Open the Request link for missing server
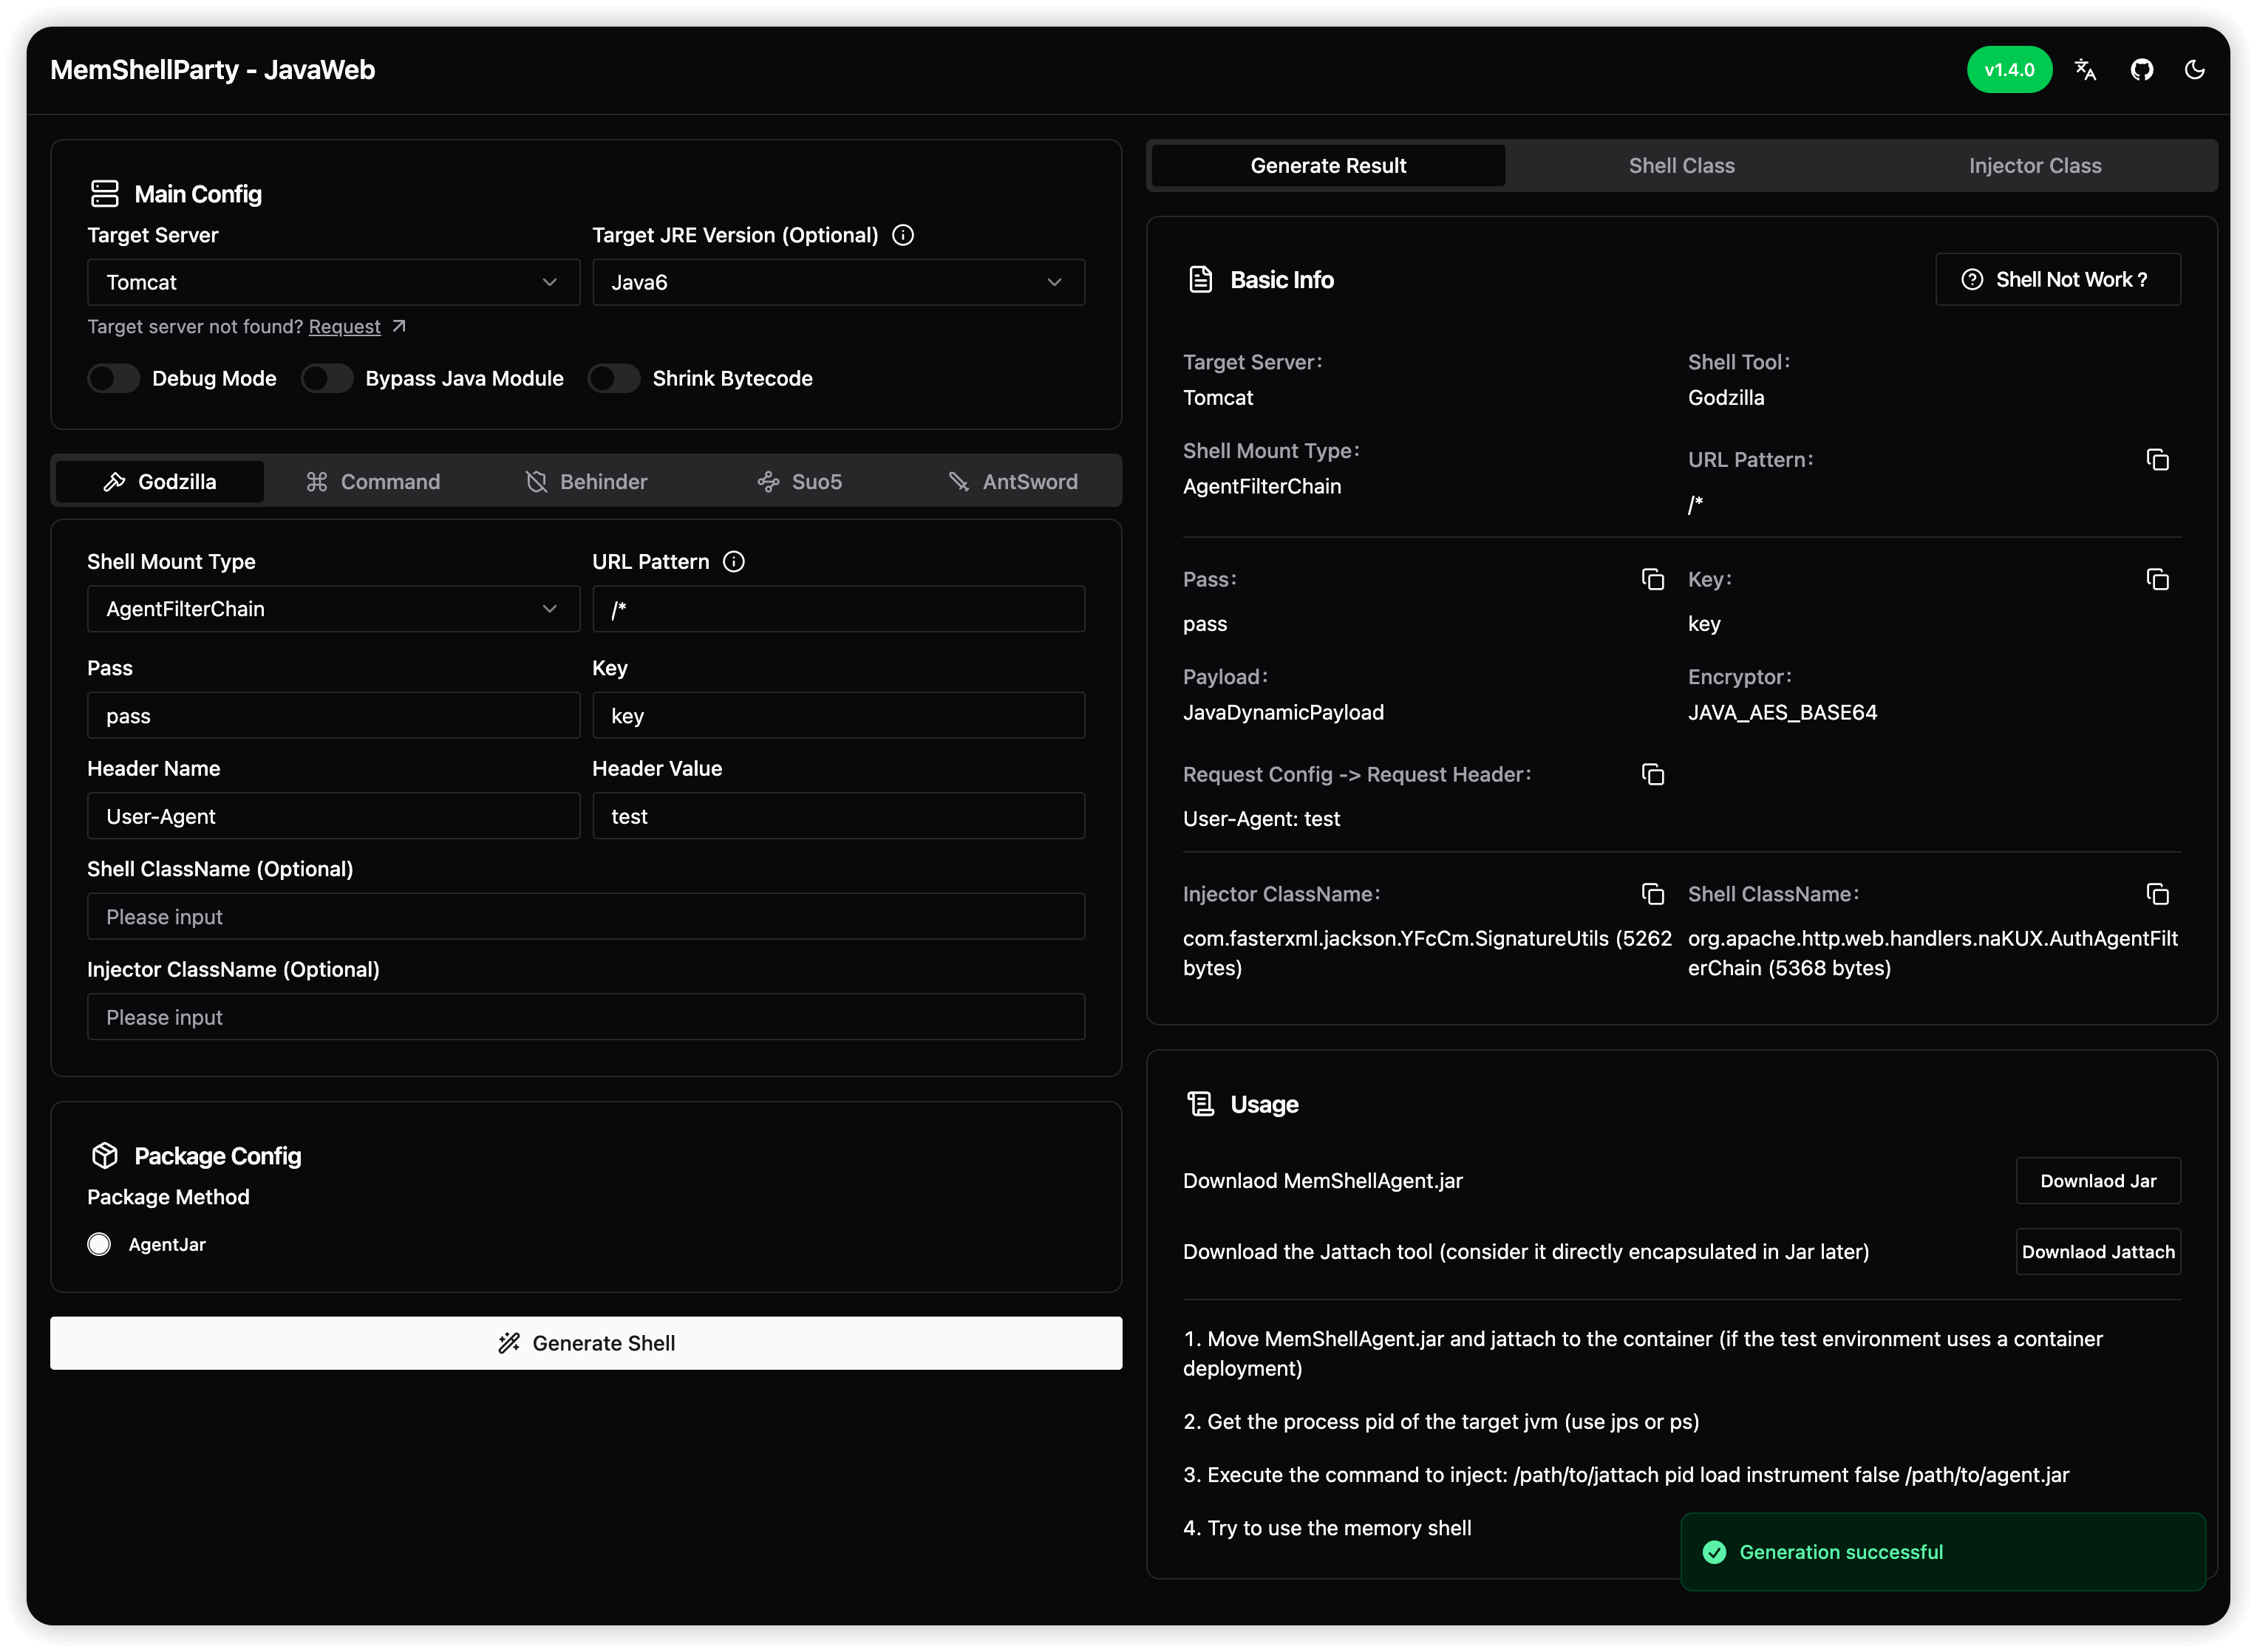2257x1652 pixels. pos(344,327)
